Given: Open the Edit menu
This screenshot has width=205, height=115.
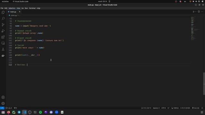Looking at the screenshot, I should point(6,8).
